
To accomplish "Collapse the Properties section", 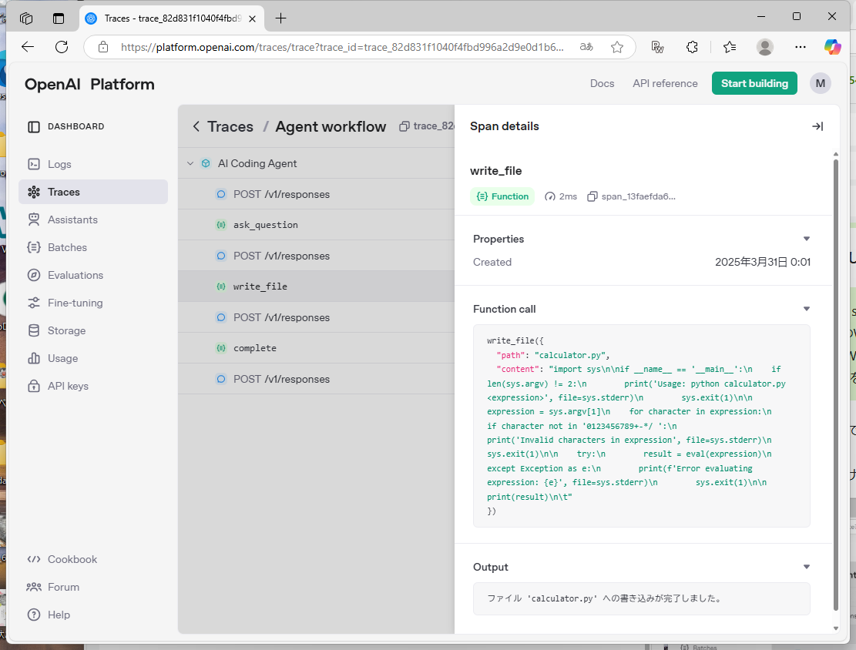I will coord(807,239).
